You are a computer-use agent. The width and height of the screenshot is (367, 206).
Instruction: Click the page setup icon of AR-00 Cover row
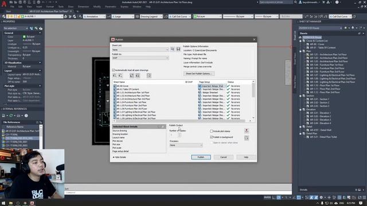(200, 86)
